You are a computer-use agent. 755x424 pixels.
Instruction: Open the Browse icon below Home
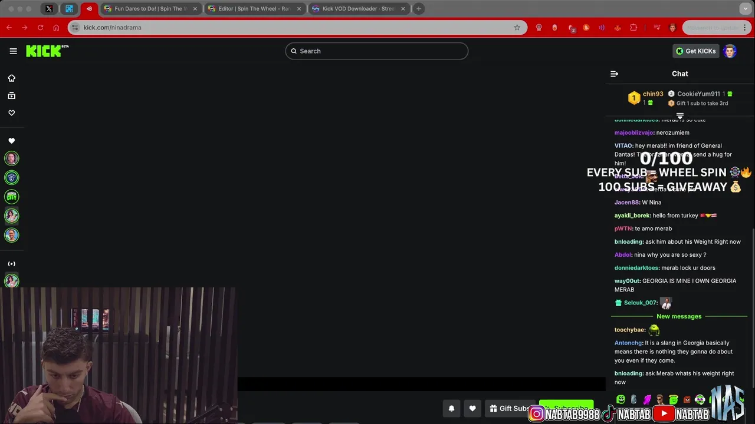tap(11, 95)
